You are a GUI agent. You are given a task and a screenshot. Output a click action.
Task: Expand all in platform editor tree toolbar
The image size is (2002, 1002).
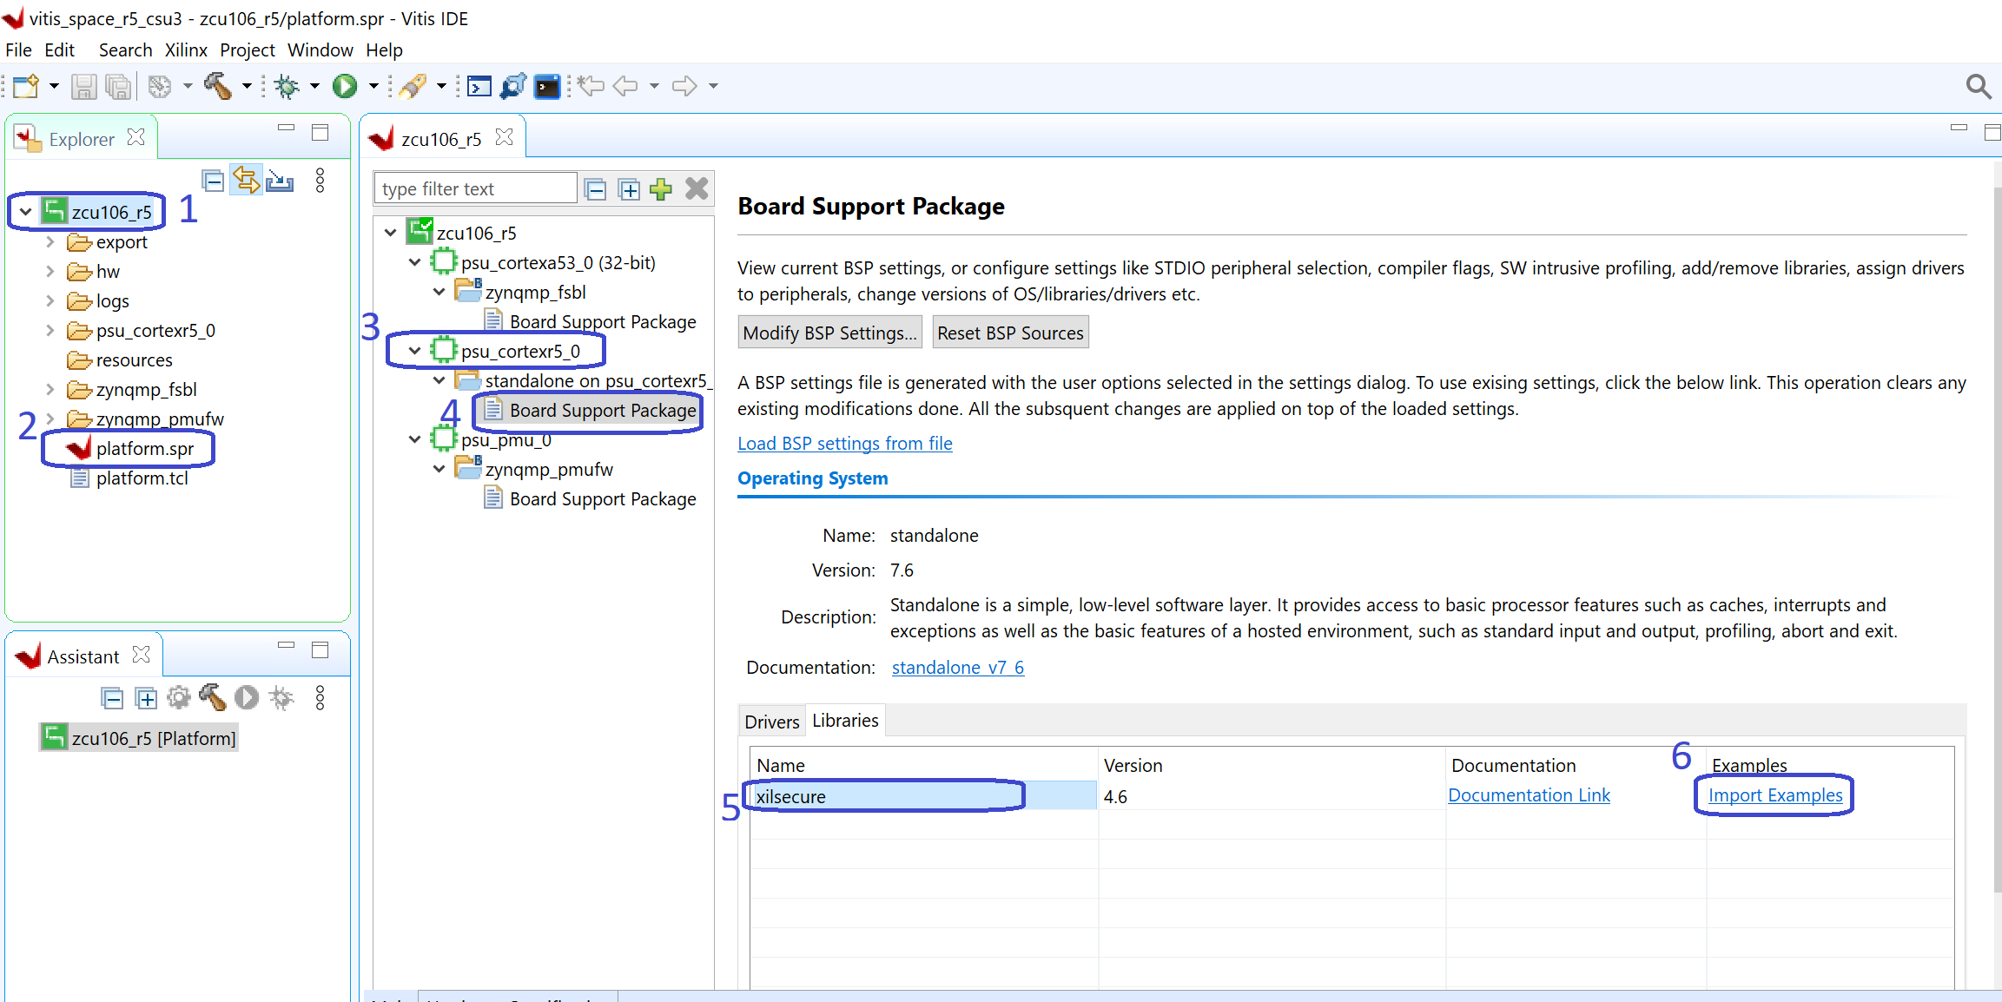(629, 189)
